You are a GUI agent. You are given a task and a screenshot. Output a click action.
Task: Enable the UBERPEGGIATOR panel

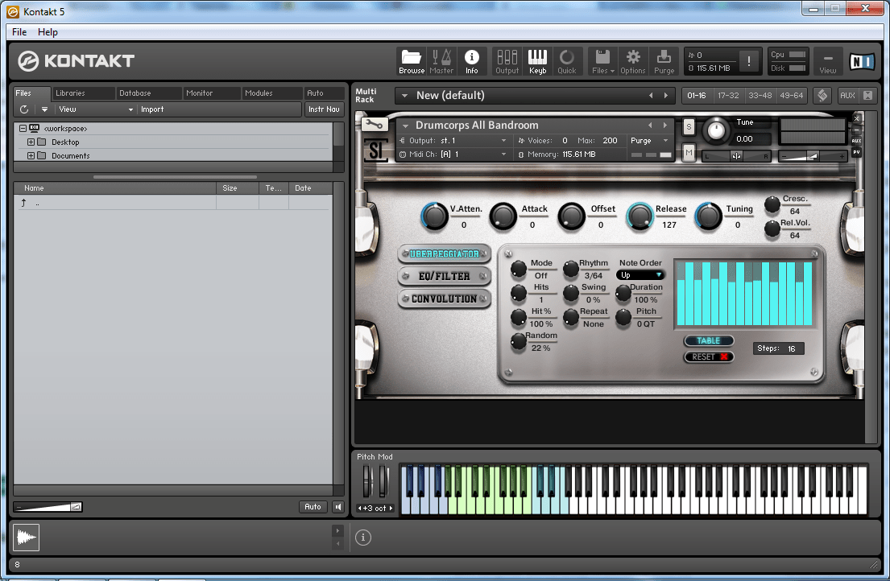point(445,254)
